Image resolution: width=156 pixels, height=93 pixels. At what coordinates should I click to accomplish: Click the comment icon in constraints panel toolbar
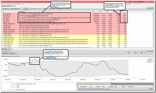153,8
